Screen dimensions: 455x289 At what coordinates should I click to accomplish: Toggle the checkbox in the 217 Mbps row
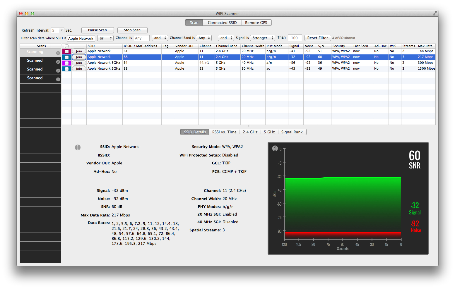tap(67, 57)
